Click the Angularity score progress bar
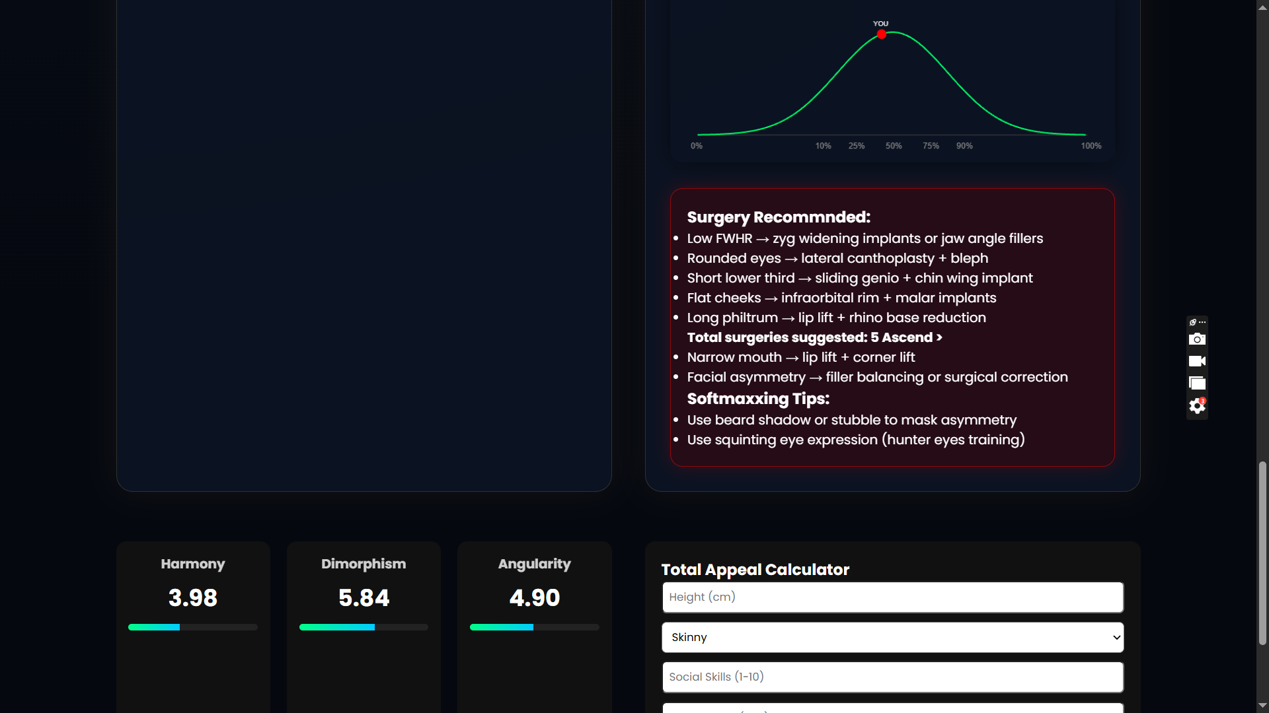The width and height of the screenshot is (1269, 713). click(x=534, y=627)
